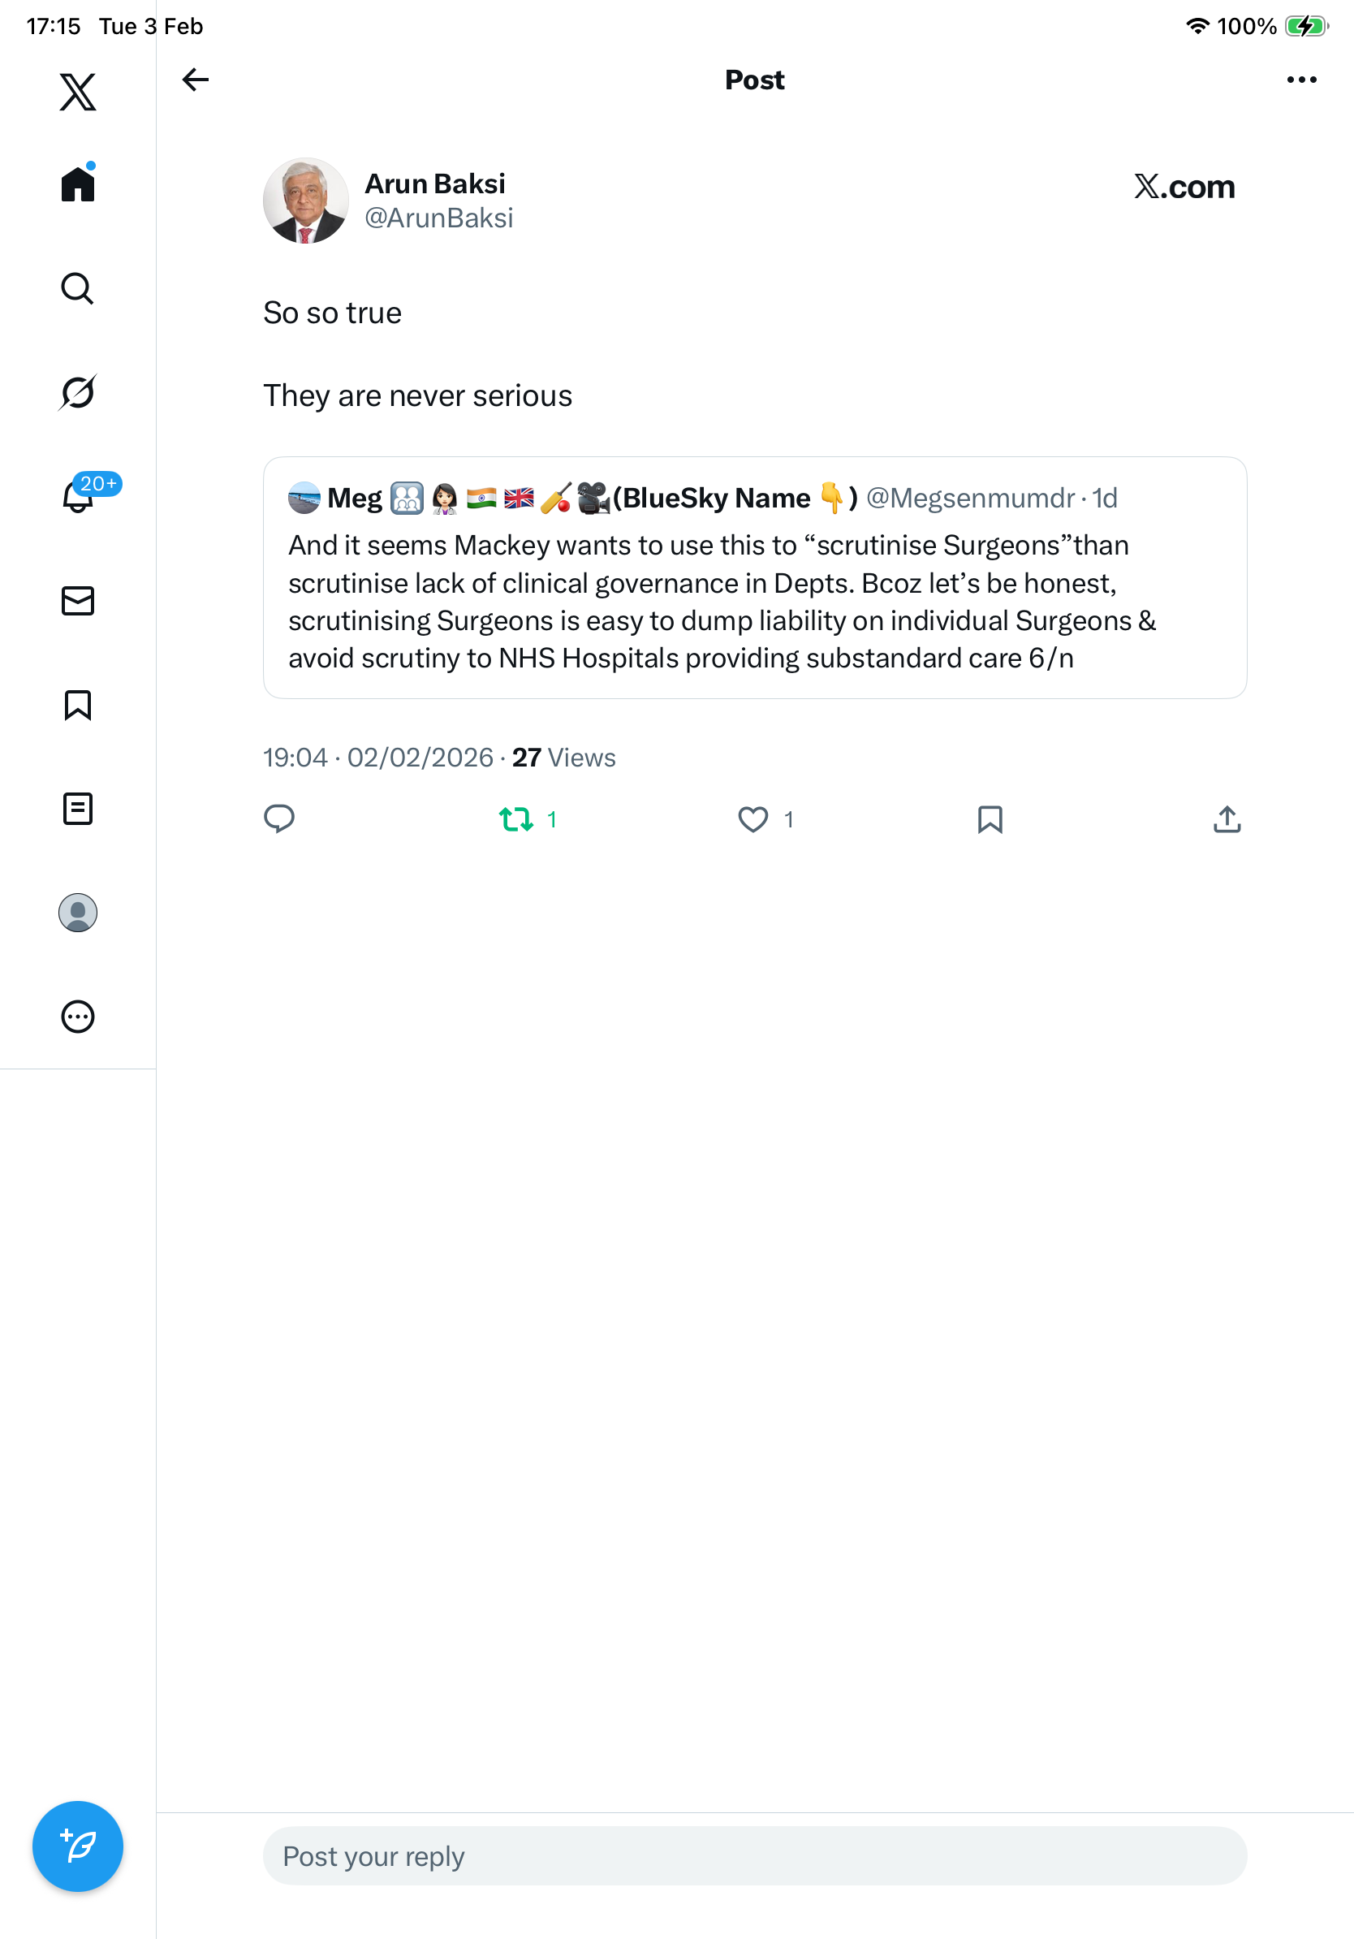Open the X logo home
The image size is (1354, 1939).
78,92
